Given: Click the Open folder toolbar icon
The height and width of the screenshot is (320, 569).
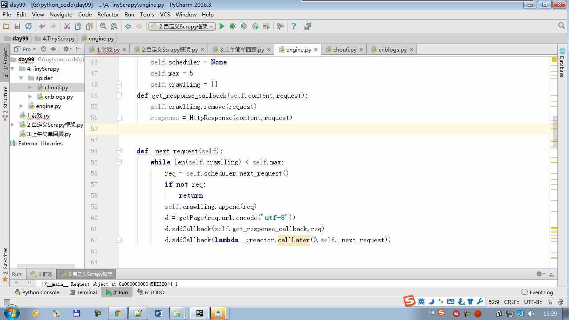Looking at the screenshot, I should click(6, 27).
